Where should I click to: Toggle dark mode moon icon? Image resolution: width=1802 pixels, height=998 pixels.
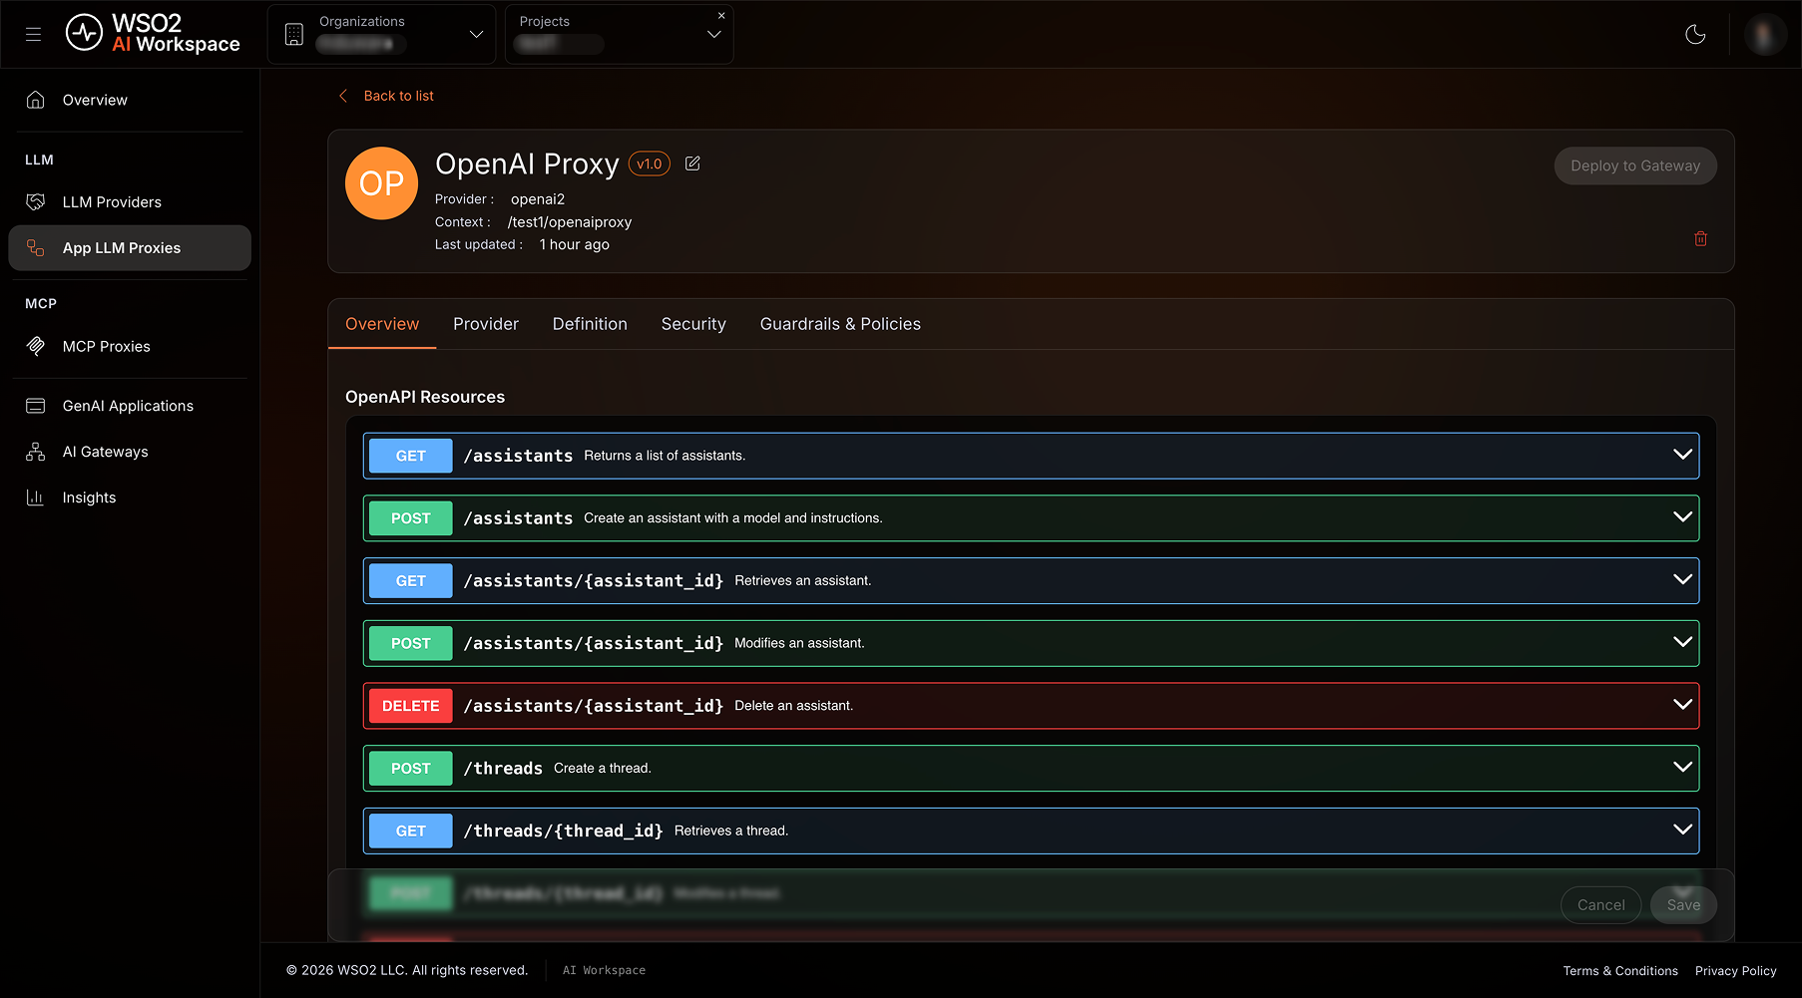[1695, 34]
